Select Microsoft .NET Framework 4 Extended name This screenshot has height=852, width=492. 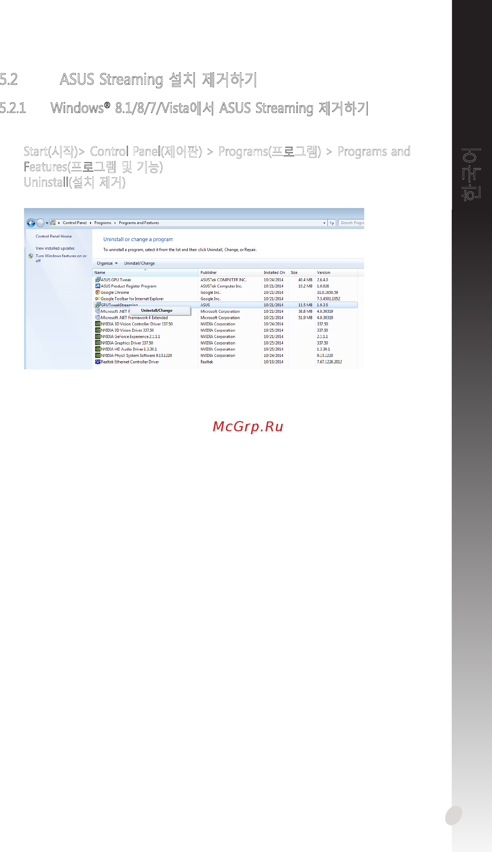[x=134, y=318]
